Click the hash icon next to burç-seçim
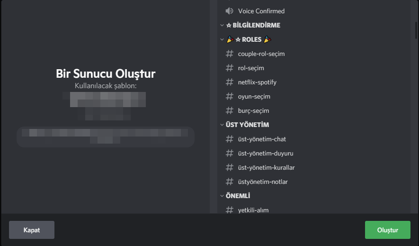Image resolution: width=419 pixels, height=246 pixels. coord(230,110)
